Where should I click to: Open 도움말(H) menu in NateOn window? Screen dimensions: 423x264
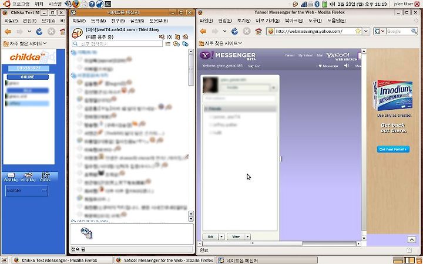point(159,21)
